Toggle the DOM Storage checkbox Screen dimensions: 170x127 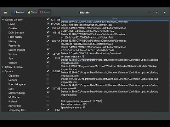pyautogui.click(x=48, y=32)
